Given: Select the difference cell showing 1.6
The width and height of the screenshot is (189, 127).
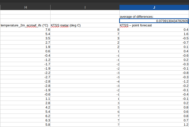Looking at the screenshot, I should tap(154, 34).
